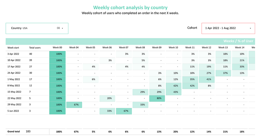This screenshot has width=260, height=137.
Task: Click the 41% cell in Week 12
Action: [x=207, y=79]
